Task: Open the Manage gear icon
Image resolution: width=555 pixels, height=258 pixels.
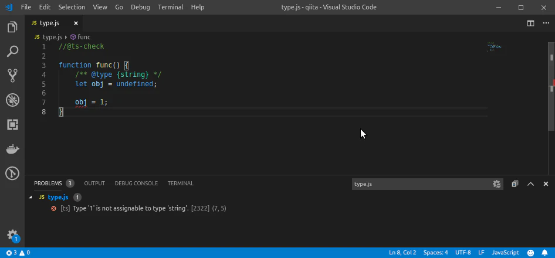Action: [12, 235]
